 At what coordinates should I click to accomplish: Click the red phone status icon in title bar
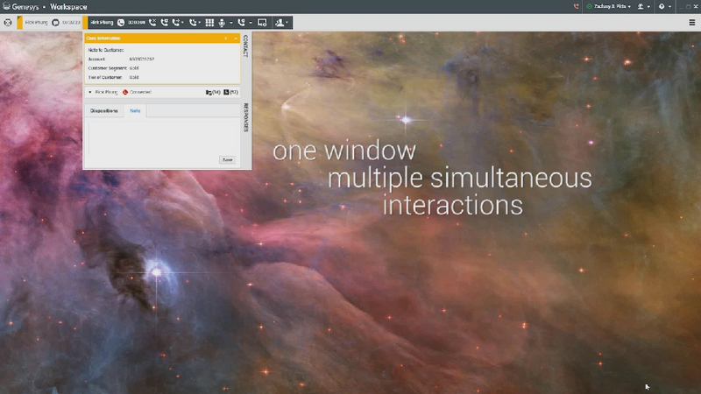[x=576, y=6]
